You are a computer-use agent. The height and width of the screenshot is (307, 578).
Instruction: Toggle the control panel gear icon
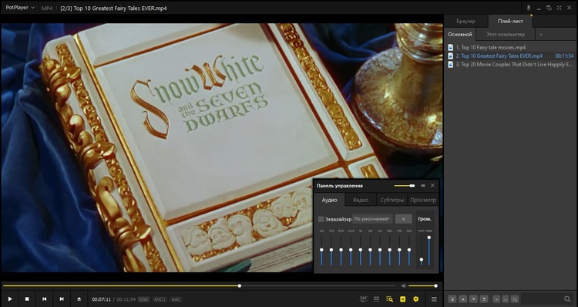coord(416,299)
